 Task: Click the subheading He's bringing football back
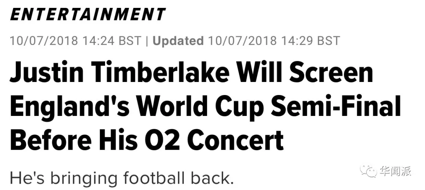click(x=122, y=178)
